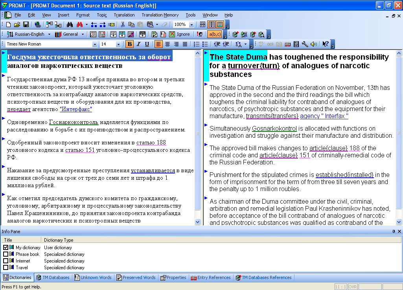Click the wrench settings icon
Image resolution: width=403 pixels, height=290 pixels.
tap(305, 44)
